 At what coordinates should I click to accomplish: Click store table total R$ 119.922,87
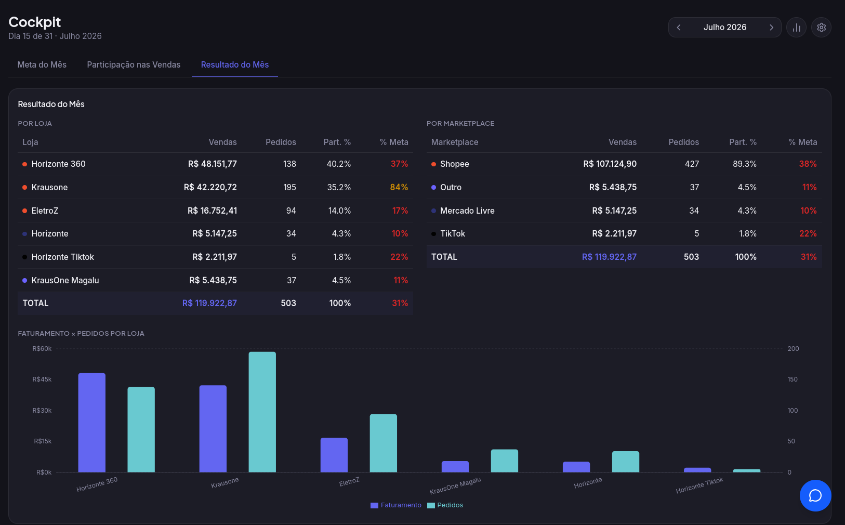tap(209, 304)
